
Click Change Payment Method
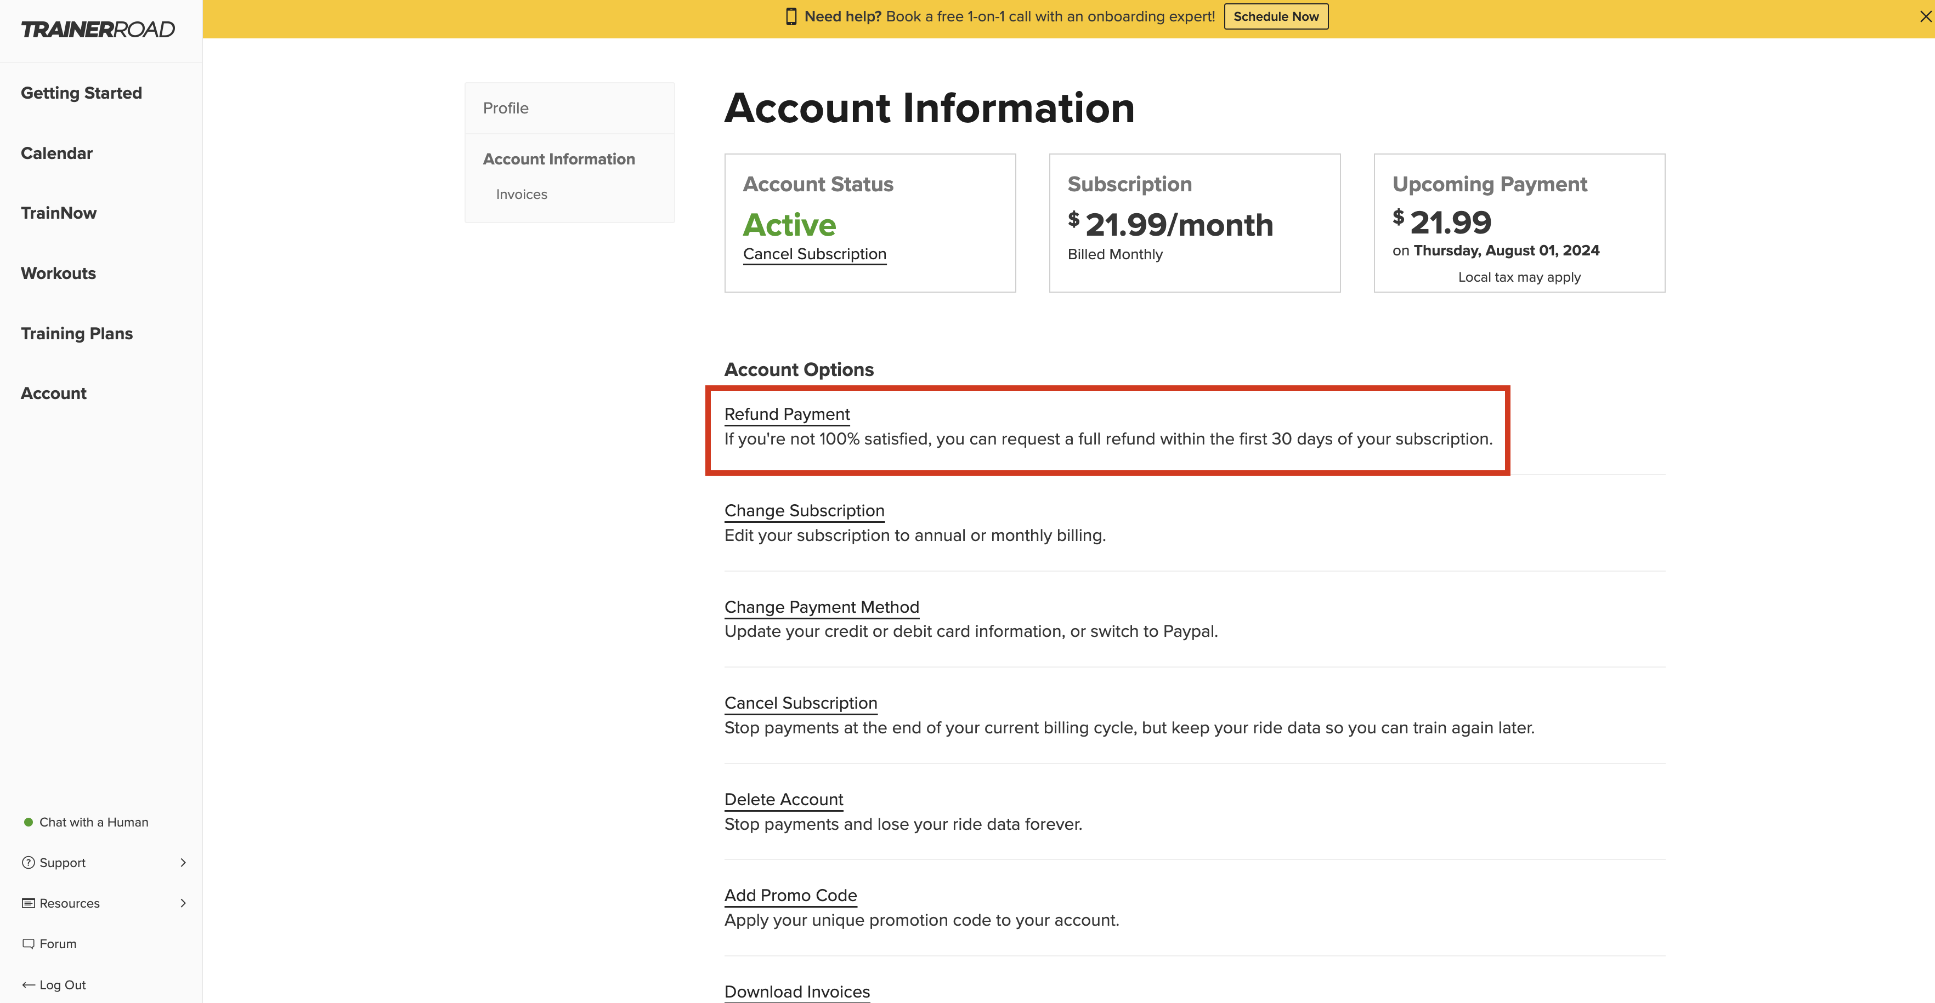click(821, 607)
